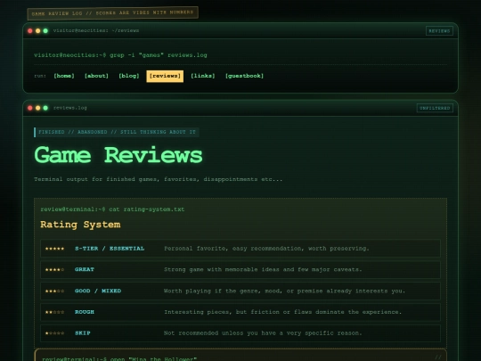Click the 'cat rating-system.txt' command line
The height and width of the screenshot is (361, 481).
[x=112, y=209]
